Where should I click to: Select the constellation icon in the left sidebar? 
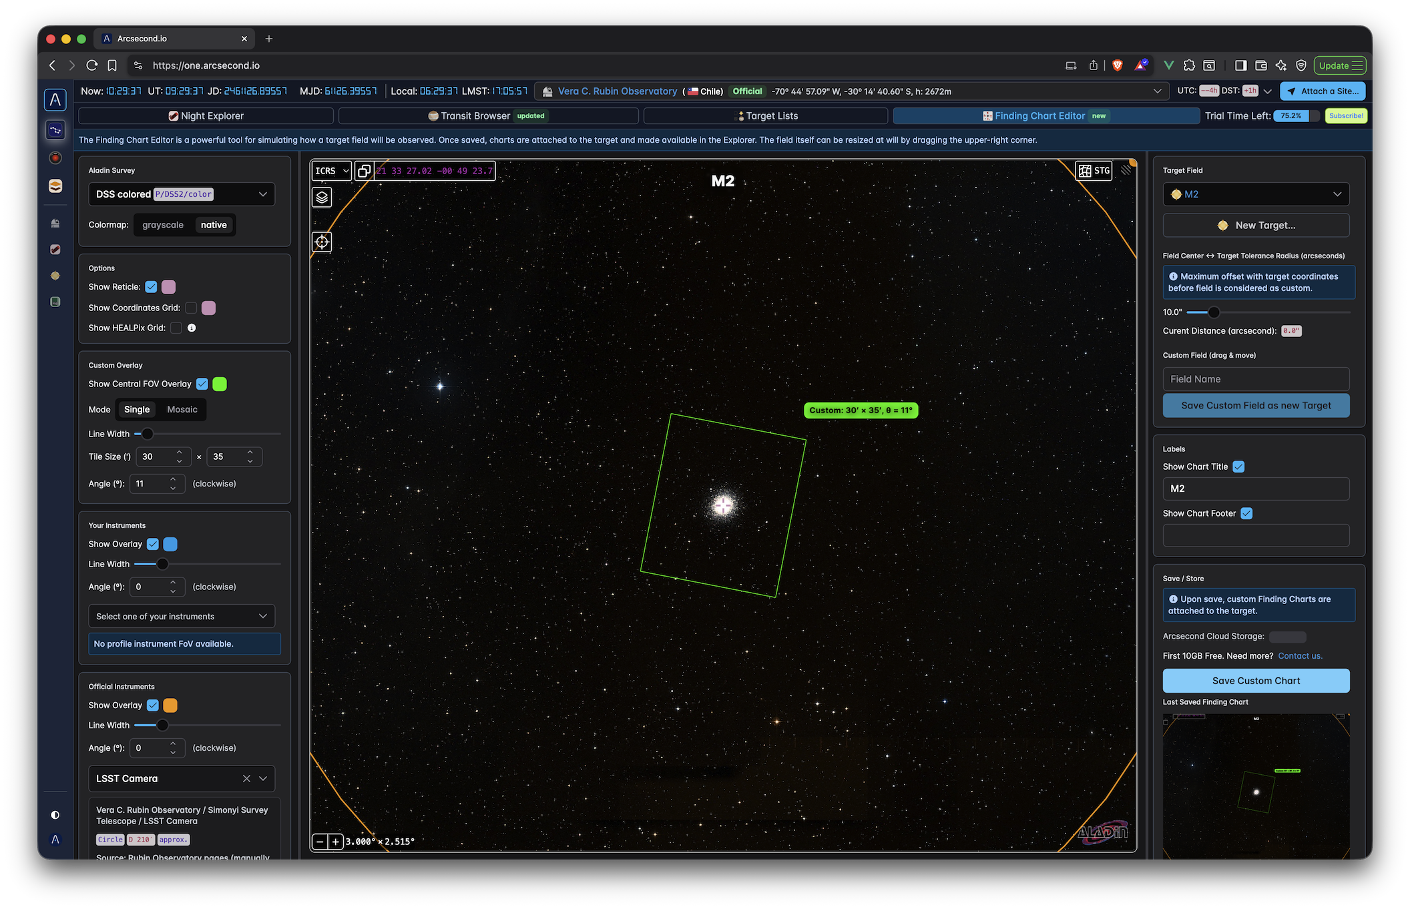(x=55, y=129)
